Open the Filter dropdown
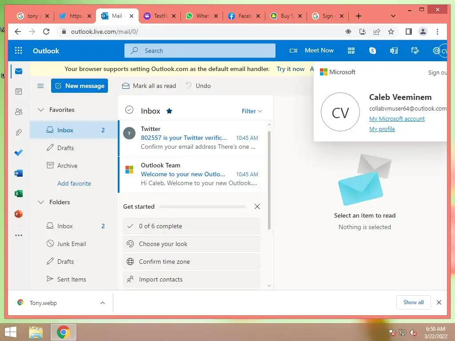The width and height of the screenshot is (455, 341). [x=251, y=111]
